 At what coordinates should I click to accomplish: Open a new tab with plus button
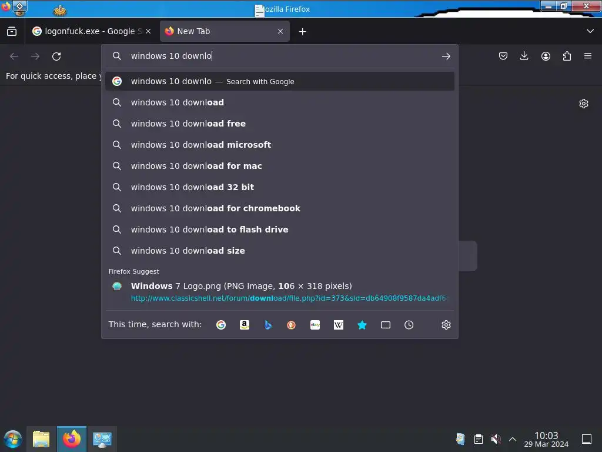point(303,32)
